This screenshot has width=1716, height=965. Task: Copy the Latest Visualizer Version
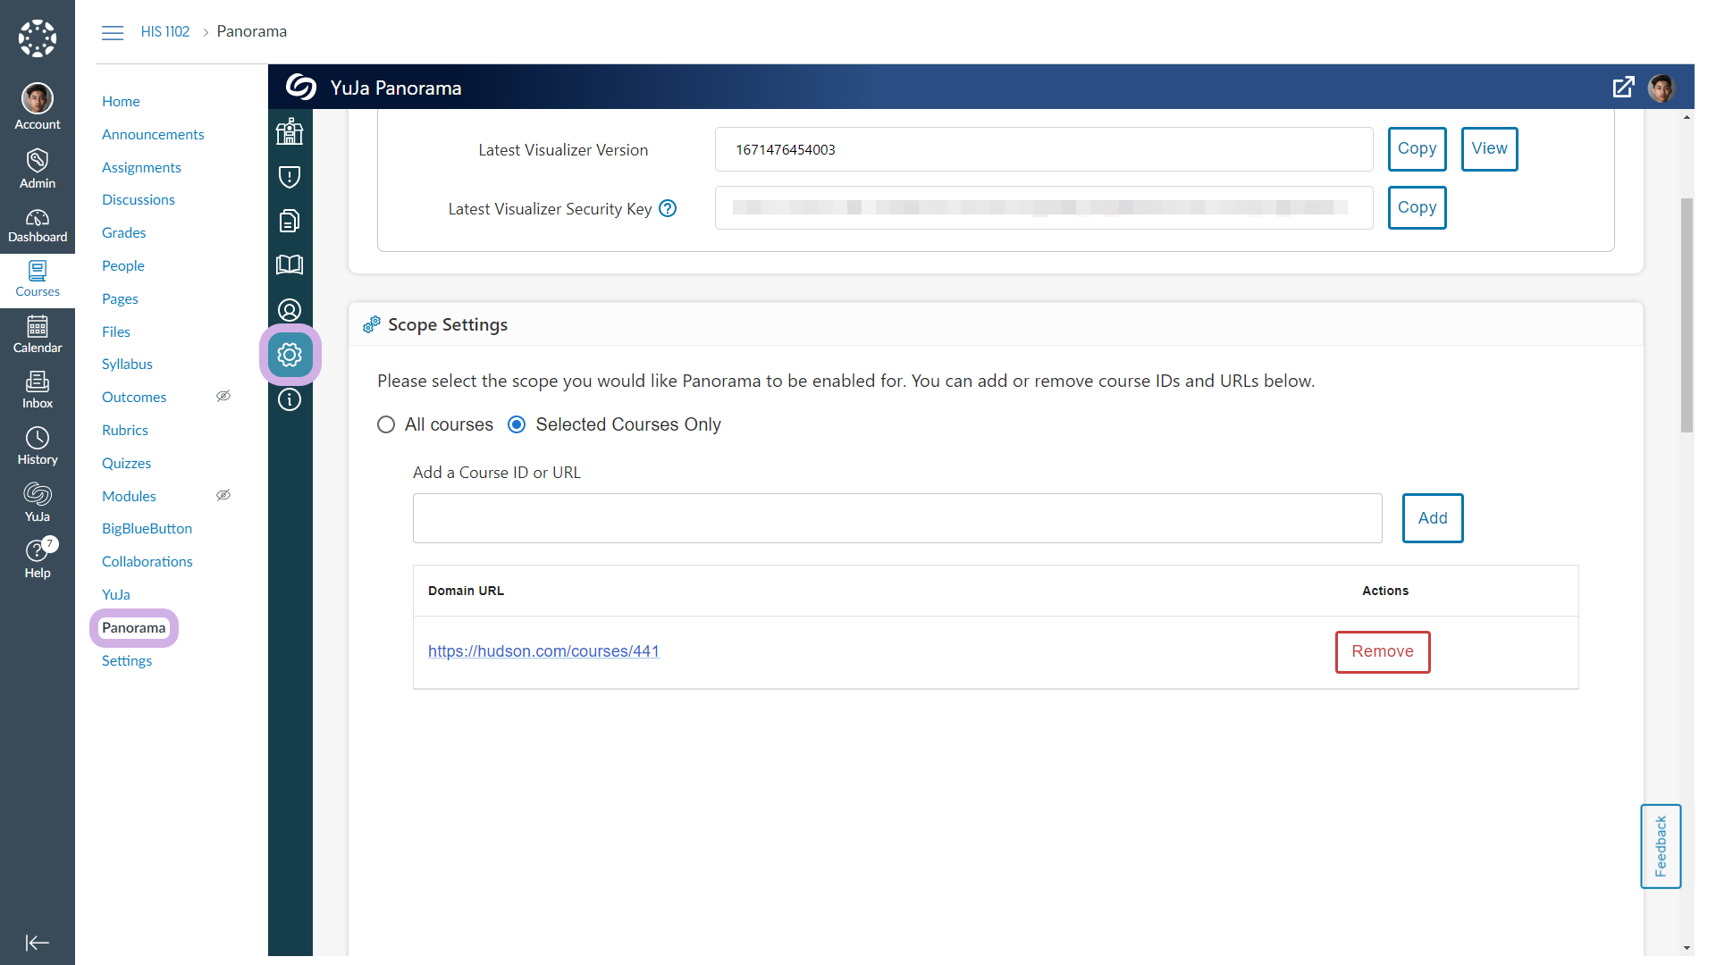pyautogui.click(x=1417, y=148)
